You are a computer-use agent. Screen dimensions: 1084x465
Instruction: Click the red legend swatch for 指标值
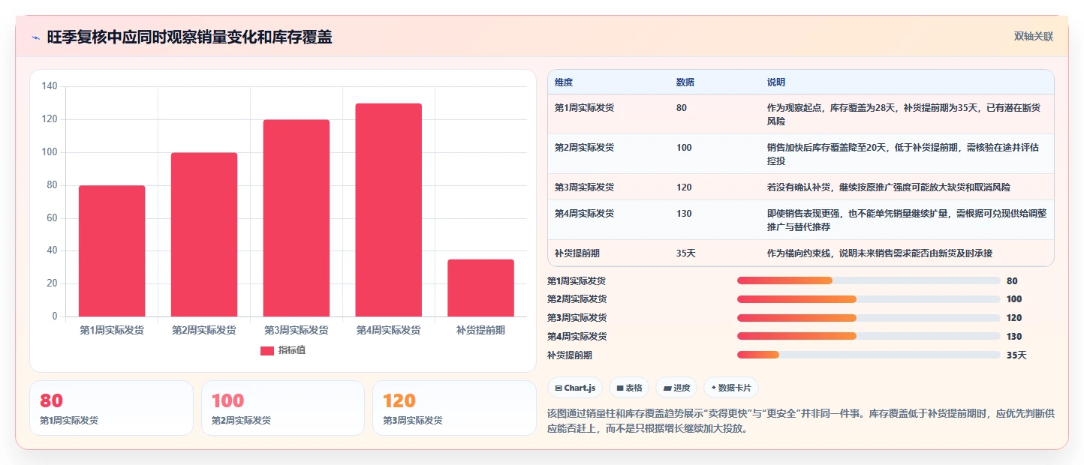pyautogui.click(x=267, y=351)
